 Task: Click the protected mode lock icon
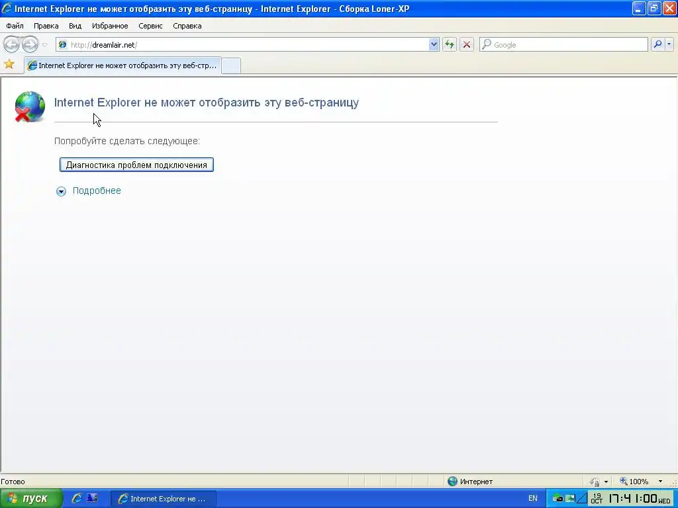pos(595,482)
